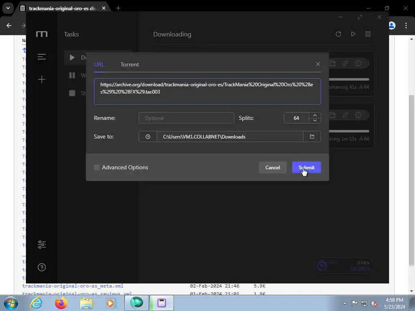Open the task list menu icon
This screenshot has height=311, width=415.
pos(42,57)
